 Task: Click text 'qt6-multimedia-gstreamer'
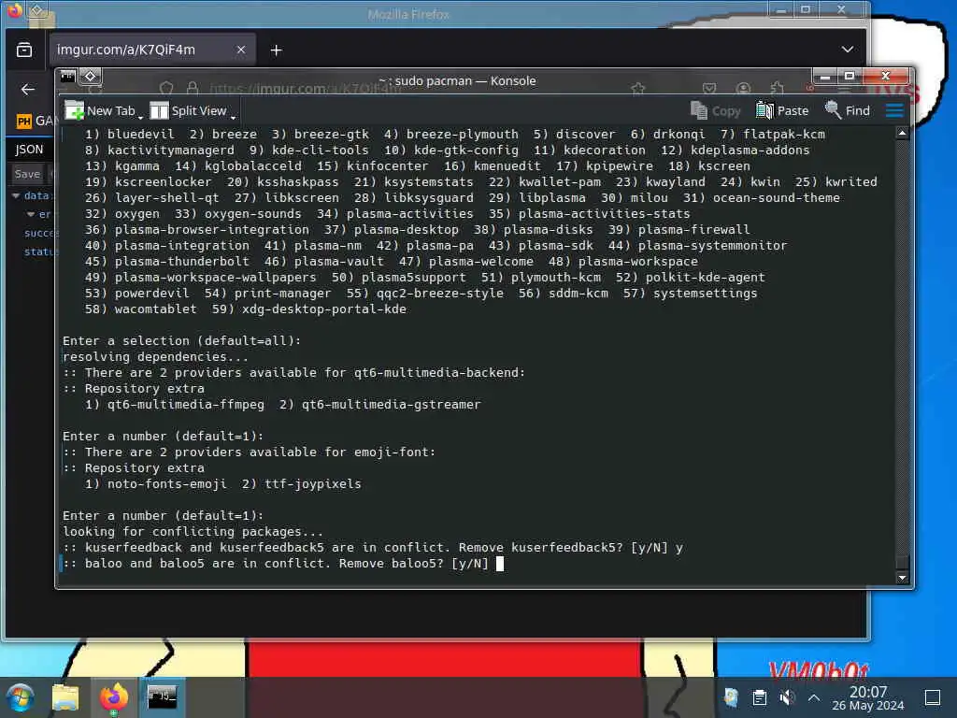(392, 404)
